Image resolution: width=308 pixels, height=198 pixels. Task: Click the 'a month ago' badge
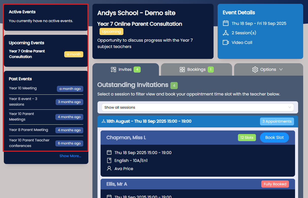click(x=70, y=89)
